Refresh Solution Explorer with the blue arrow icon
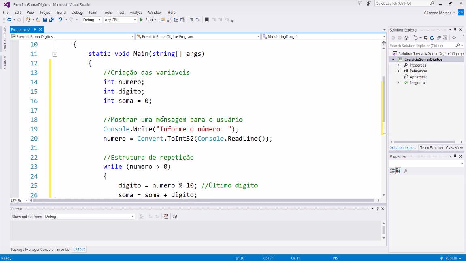Screen dimensions: 466x261 [432, 38]
